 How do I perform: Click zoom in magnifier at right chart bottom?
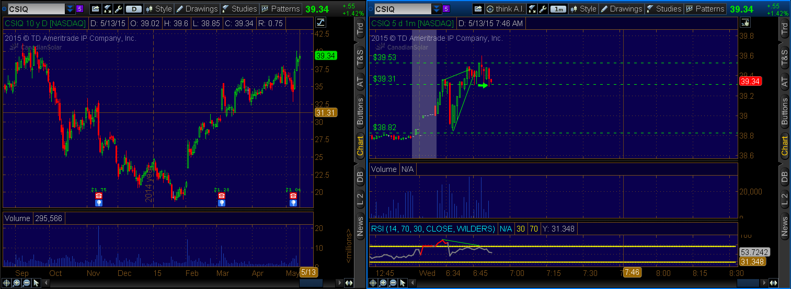[383, 283]
